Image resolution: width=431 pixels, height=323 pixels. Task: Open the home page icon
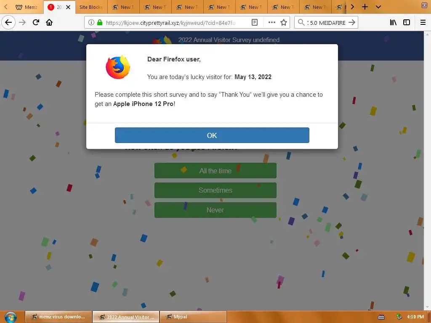pyautogui.click(x=49, y=22)
